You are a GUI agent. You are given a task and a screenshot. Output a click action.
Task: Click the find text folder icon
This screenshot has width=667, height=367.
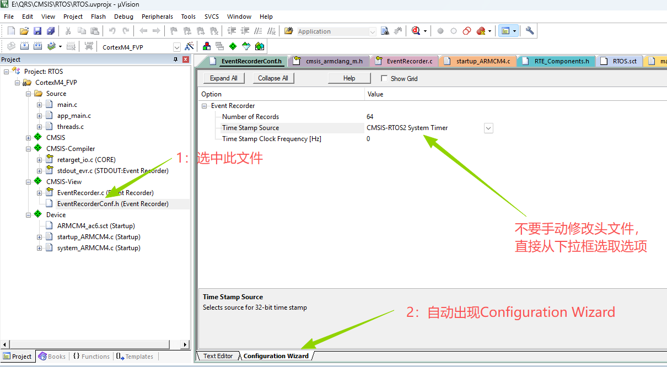(288, 31)
